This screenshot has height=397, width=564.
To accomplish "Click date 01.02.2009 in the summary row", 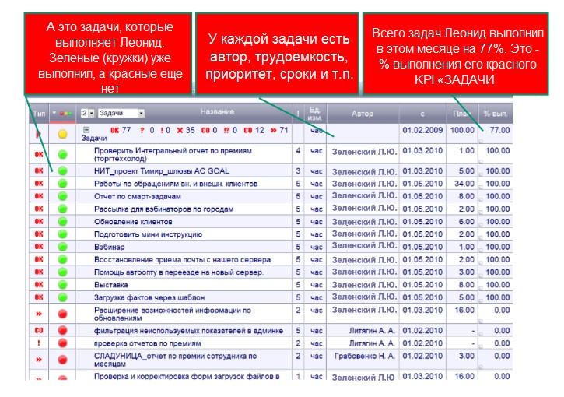I will [x=422, y=130].
